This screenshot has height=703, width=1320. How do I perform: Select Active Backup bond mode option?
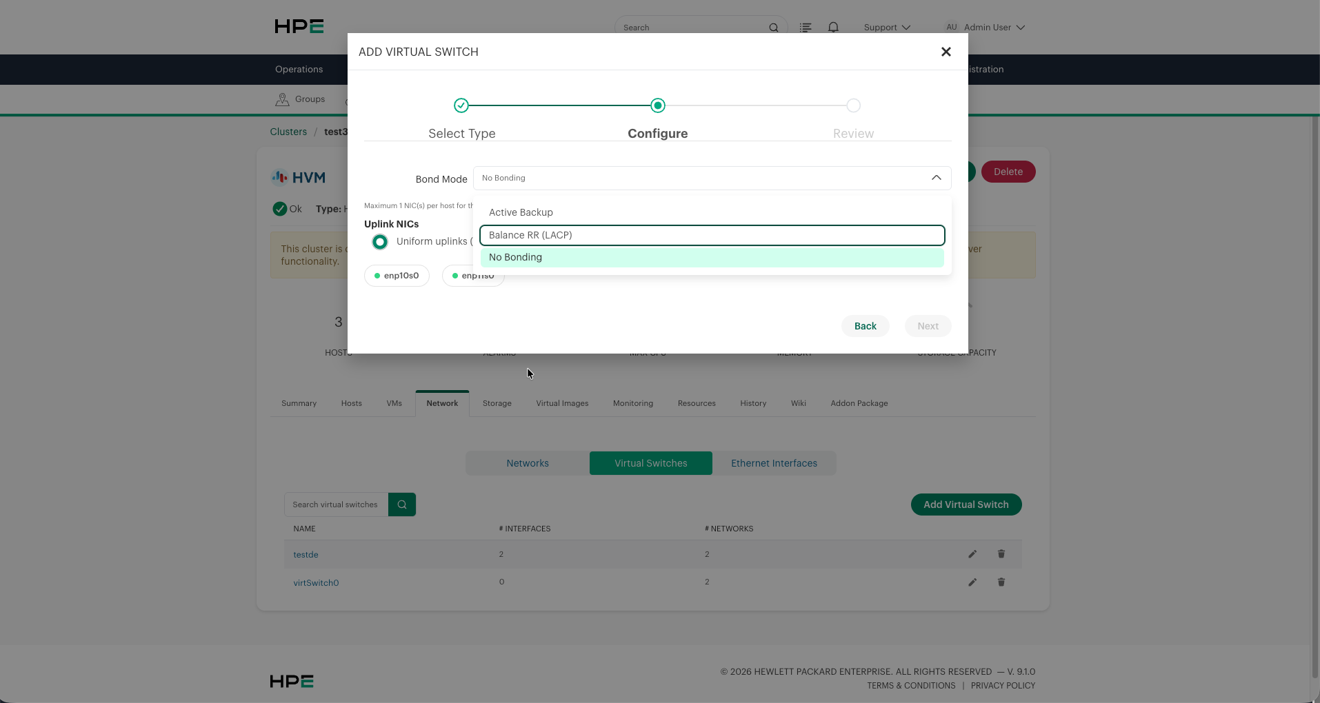[712, 212]
